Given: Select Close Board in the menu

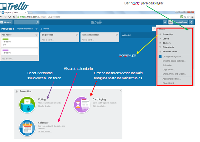Looking at the screenshot, I should (169, 83).
